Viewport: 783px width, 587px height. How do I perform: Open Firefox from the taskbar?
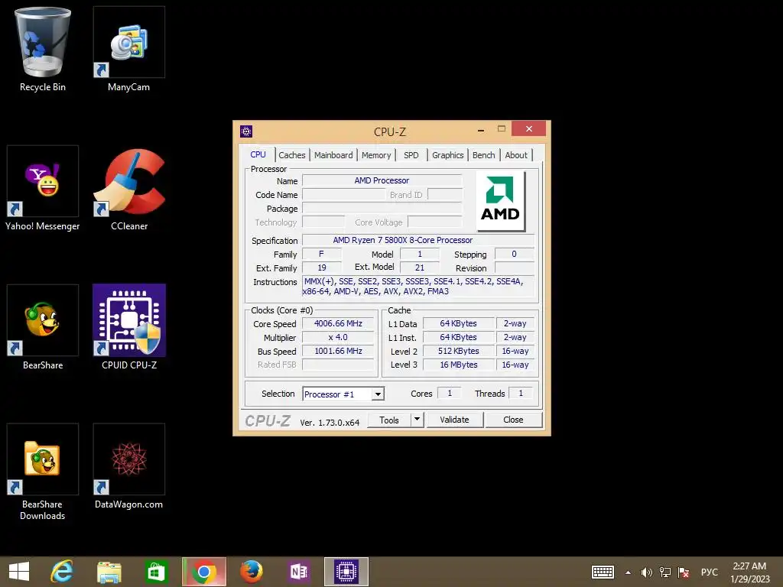[251, 572]
